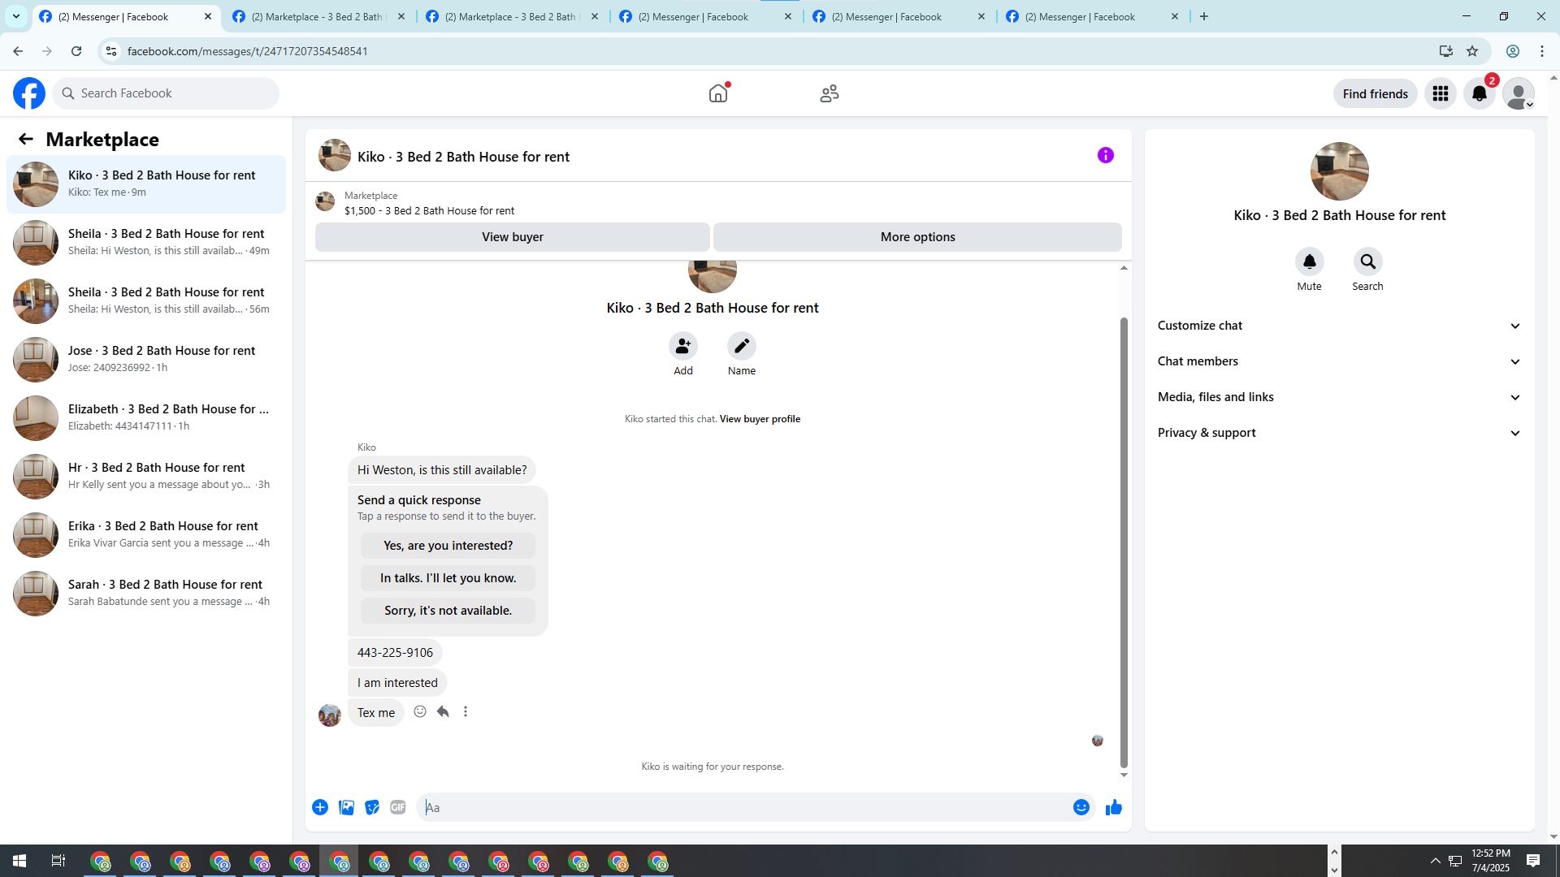The width and height of the screenshot is (1560, 877).
Task: React to the Tex me message
Action: (x=420, y=712)
